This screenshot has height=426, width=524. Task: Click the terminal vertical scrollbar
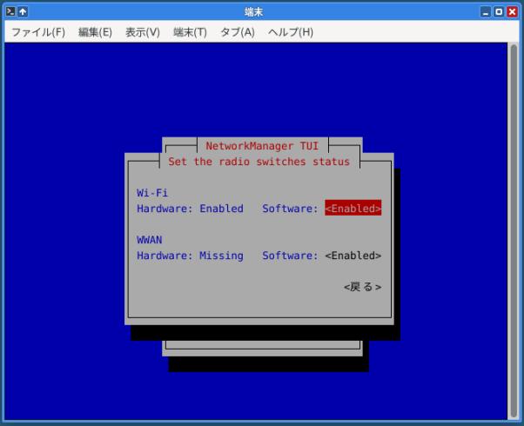[514, 231]
